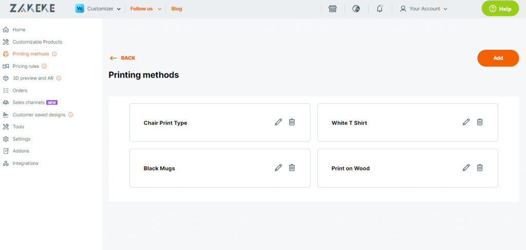Edit the Chair Print Type method
The width and height of the screenshot is (526, 250).
pyautogui.click(x=278, y=122)
